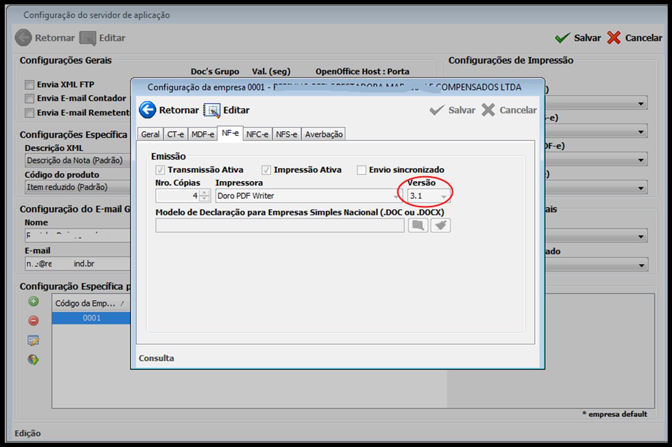Switch to the Averbação tab
Image resolution: width=672 pixels, height=447 pixels.
324,134
